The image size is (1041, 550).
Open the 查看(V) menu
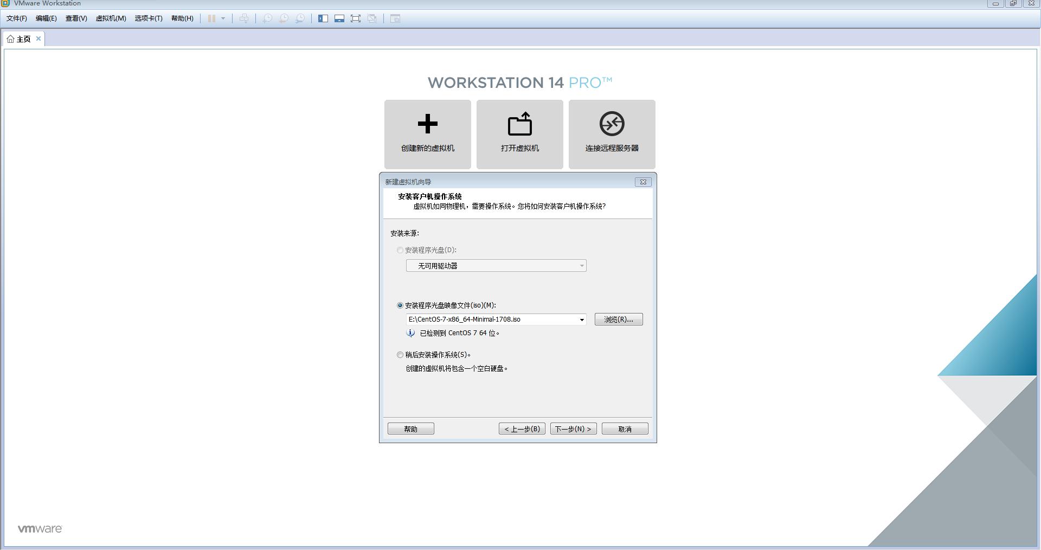76,18
